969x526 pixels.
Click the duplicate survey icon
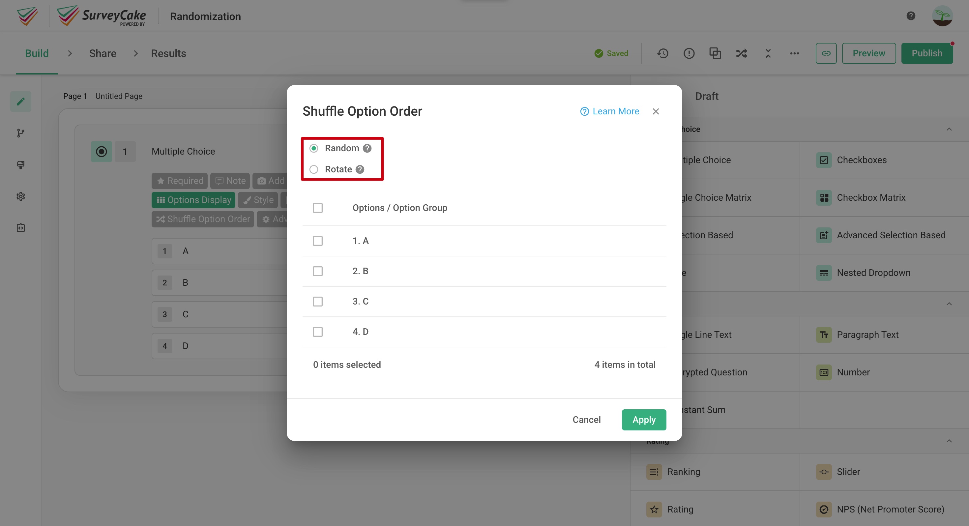tap(715, 53)
